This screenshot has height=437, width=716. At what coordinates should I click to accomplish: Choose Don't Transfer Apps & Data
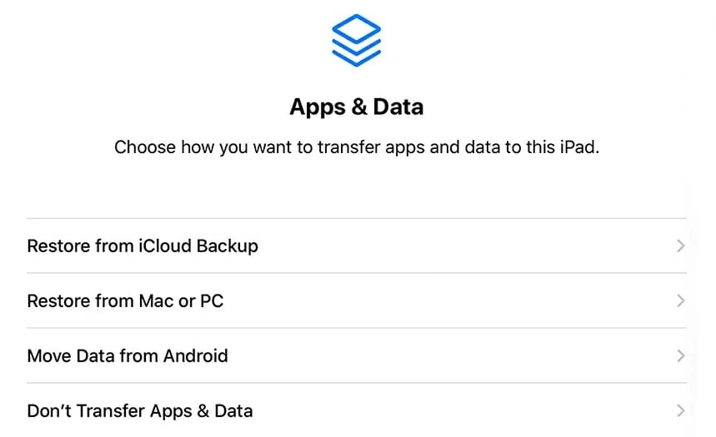[333, 411]
